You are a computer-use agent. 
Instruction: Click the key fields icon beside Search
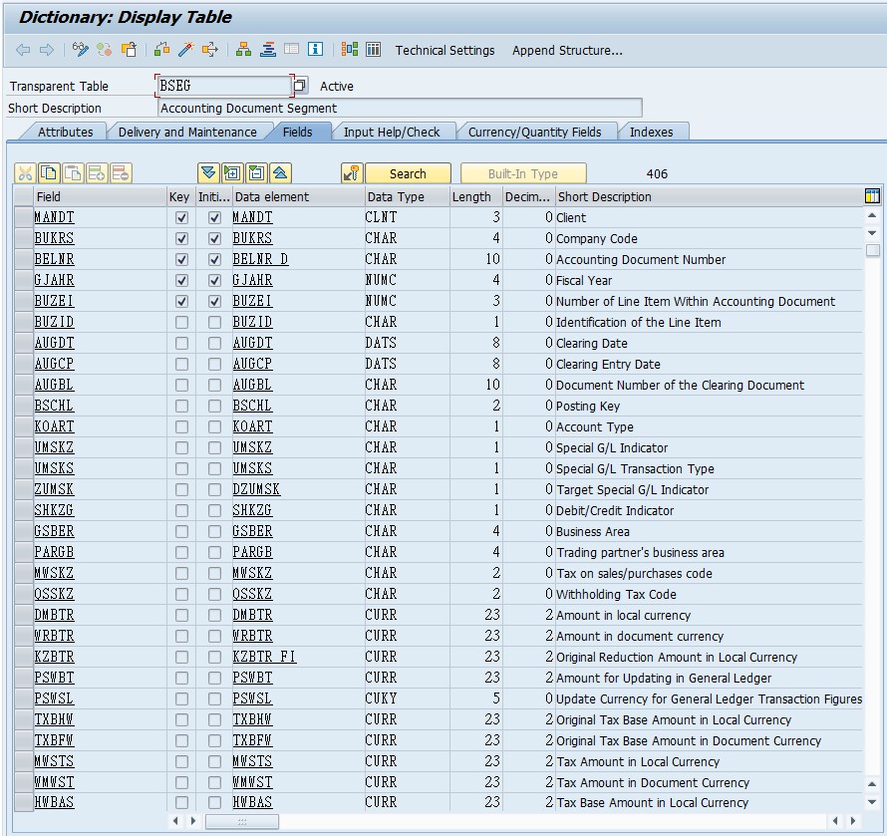point(351,173)
